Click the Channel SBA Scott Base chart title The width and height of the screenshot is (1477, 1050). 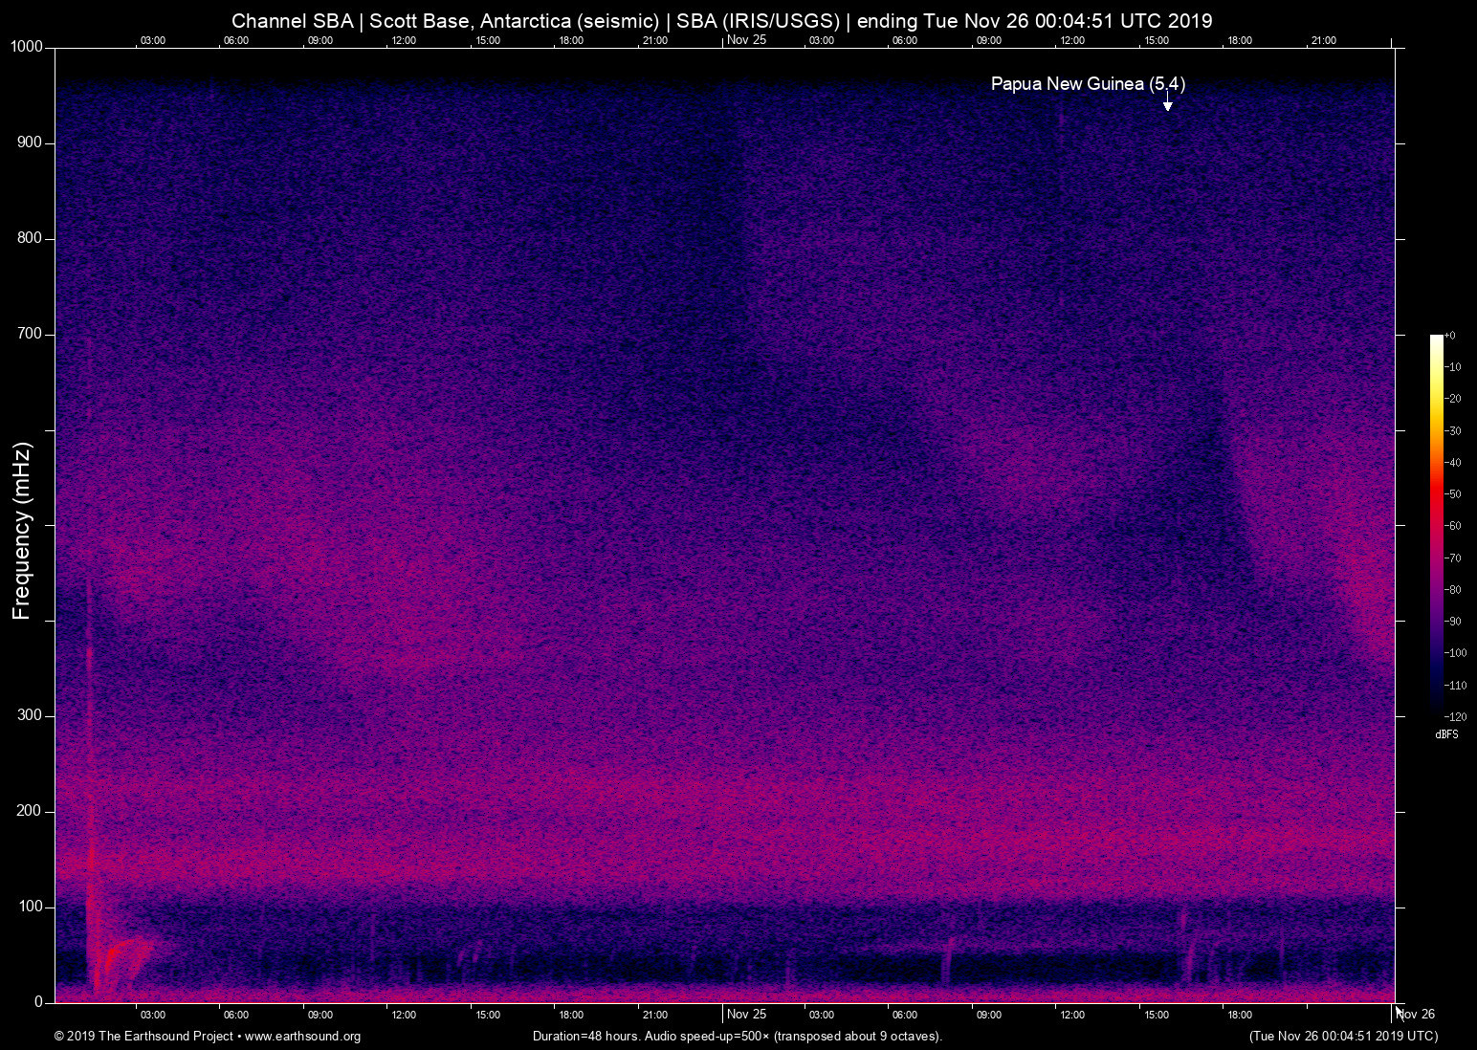click(x=721, y=20)
